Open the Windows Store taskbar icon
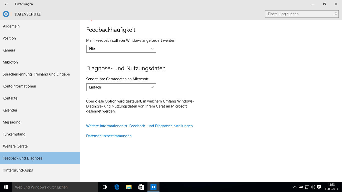The image size is (342, 192). pos(141,187)
